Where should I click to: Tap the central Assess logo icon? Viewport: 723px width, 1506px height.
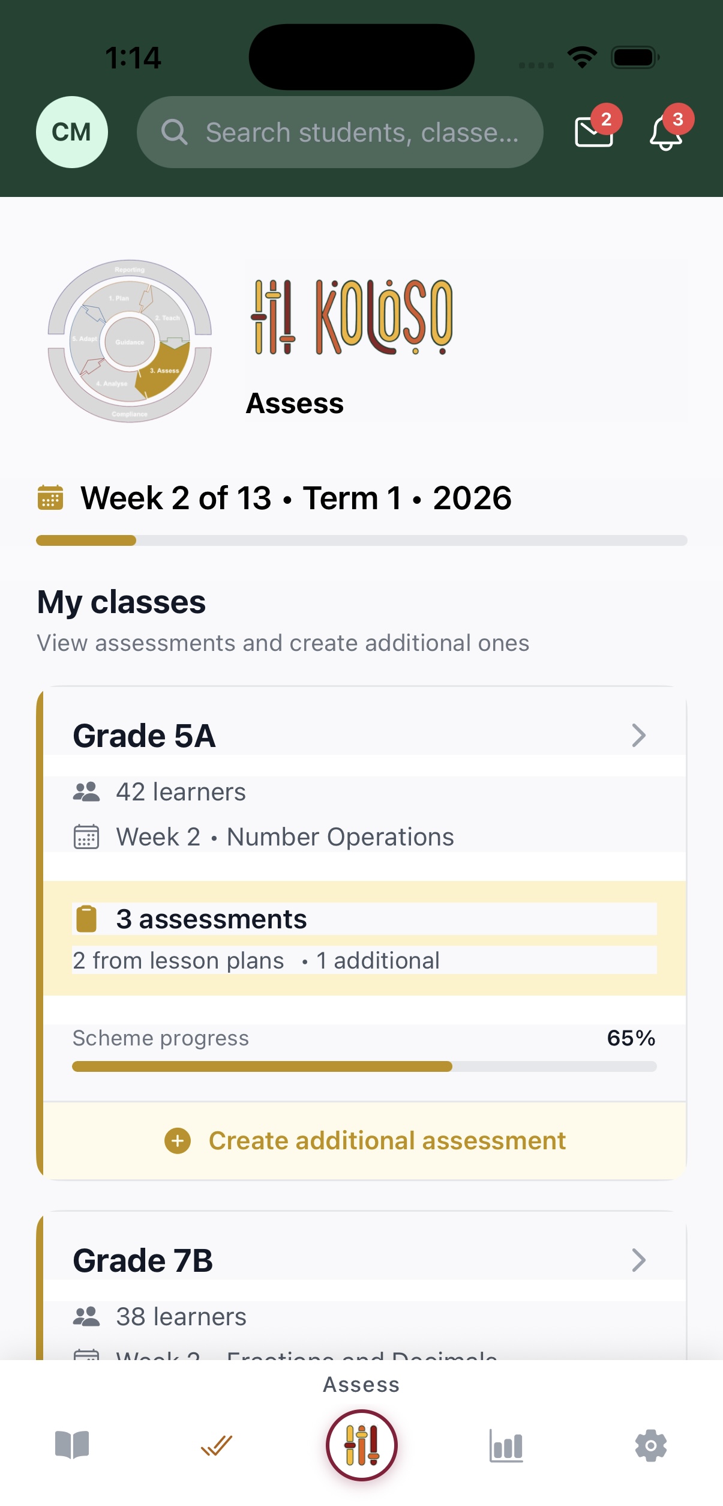[x=361, y=1446]
